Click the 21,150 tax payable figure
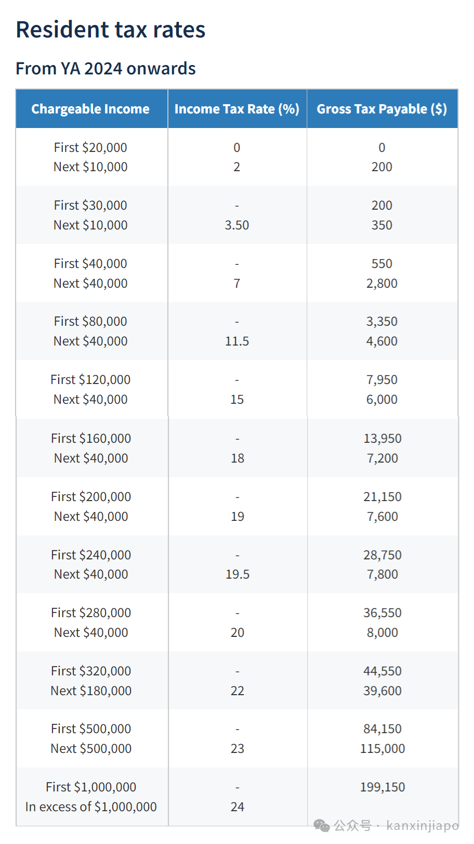Viewport: 474px width, 844px height. [x=383, y=497]
